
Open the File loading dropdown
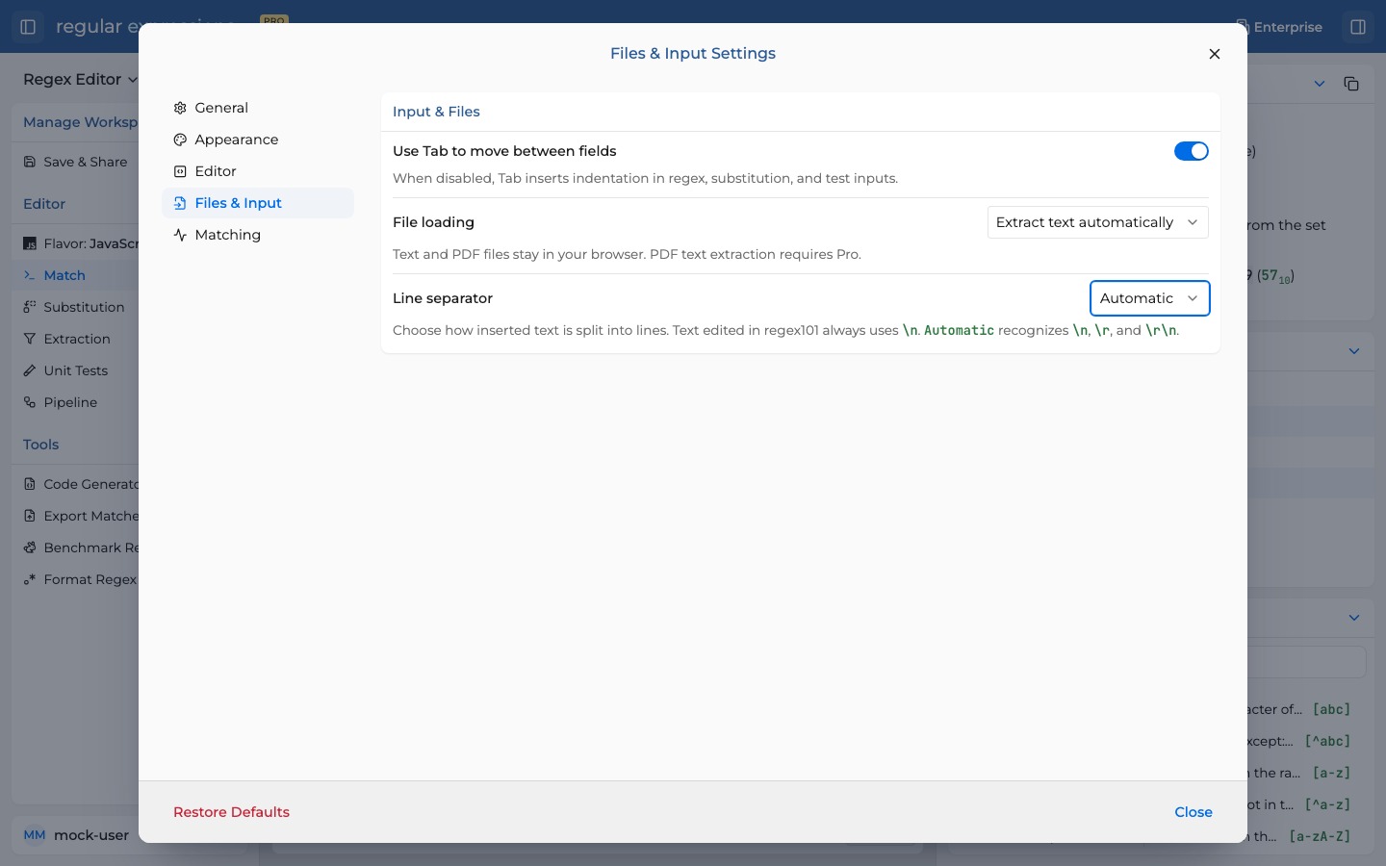point(1098,222)
